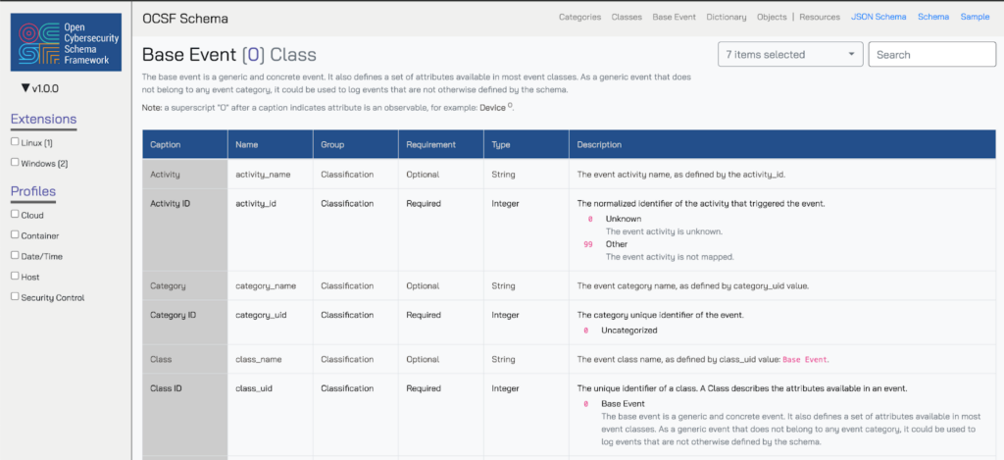Toggle the Cloud profile checkbox
The height and width of the screenshot is (460, 1004).
tap(15, 214)
